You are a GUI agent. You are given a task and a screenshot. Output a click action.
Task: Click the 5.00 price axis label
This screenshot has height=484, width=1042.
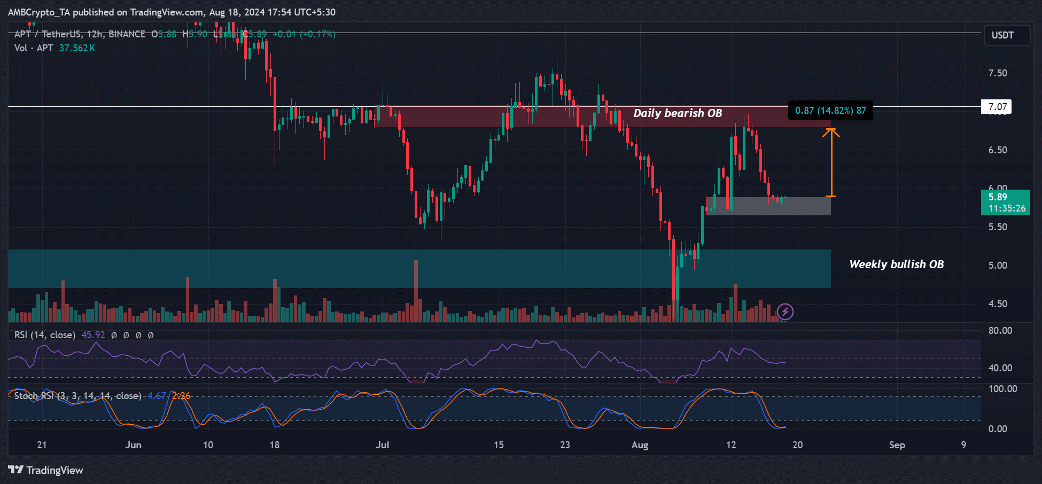coord(998,266)
